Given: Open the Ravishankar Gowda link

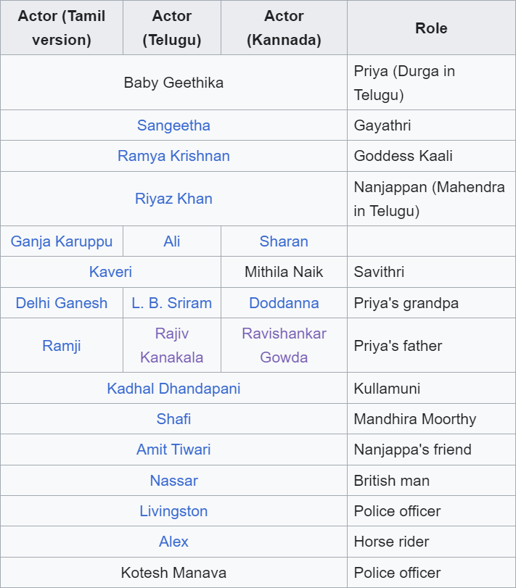Looking at the screenshot, I should click(x=284, y=346).
